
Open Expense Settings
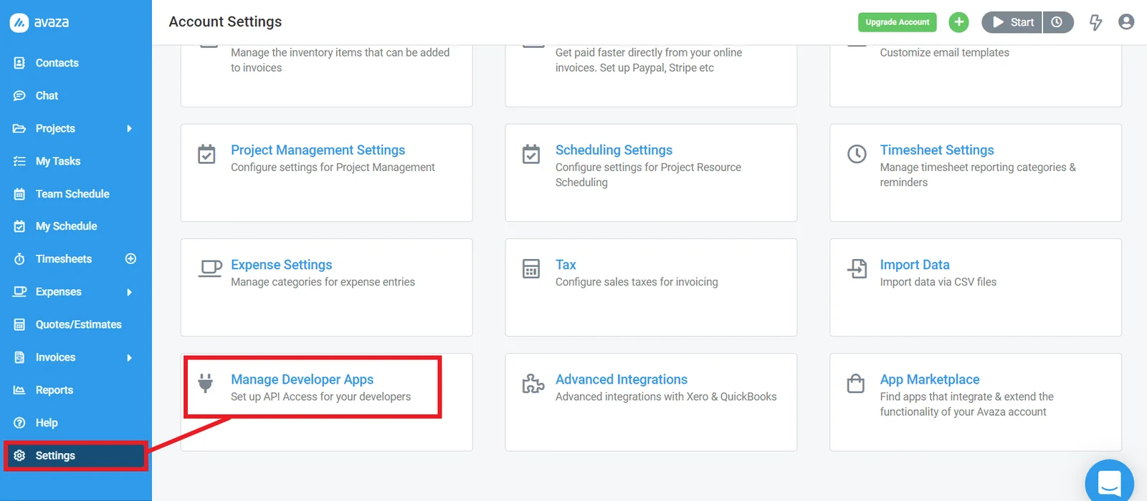pyautogui.click(x=282, y=265)
